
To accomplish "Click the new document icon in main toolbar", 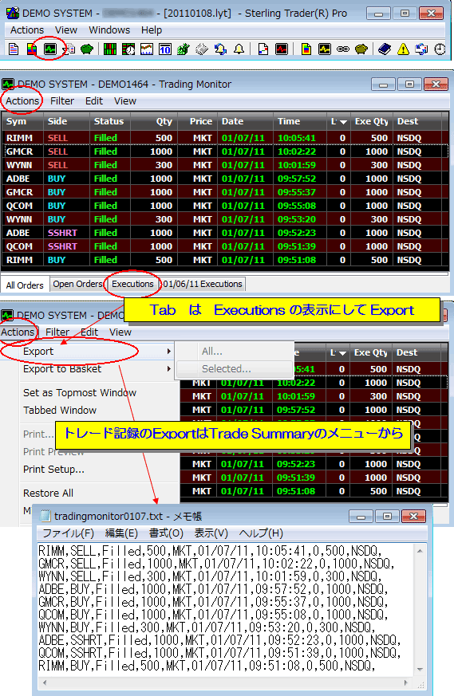I will (14, 49).
